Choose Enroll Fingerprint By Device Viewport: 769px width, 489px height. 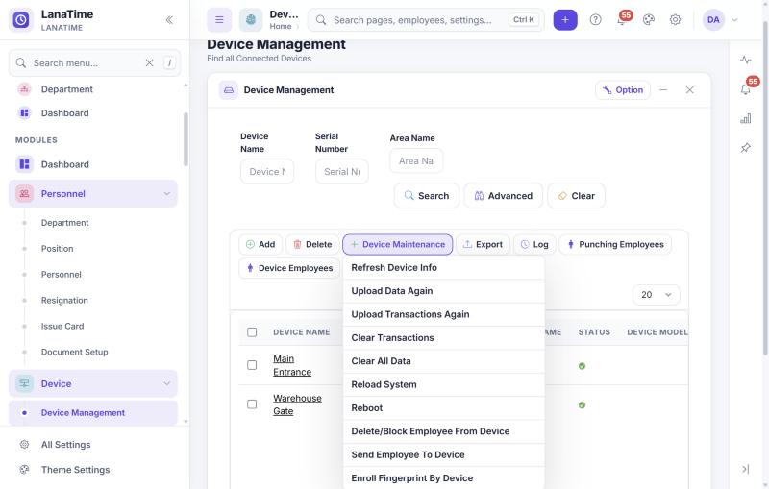444,478
